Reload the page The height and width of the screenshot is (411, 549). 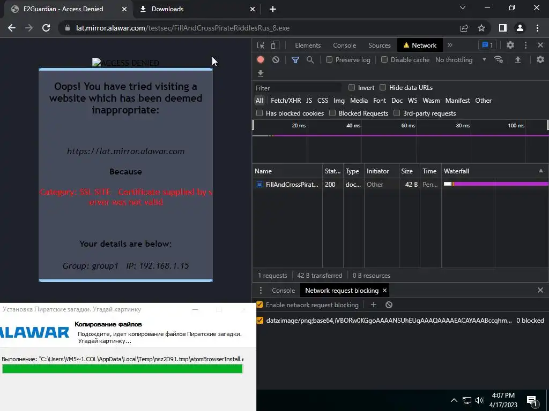click(x=46, y=28)
